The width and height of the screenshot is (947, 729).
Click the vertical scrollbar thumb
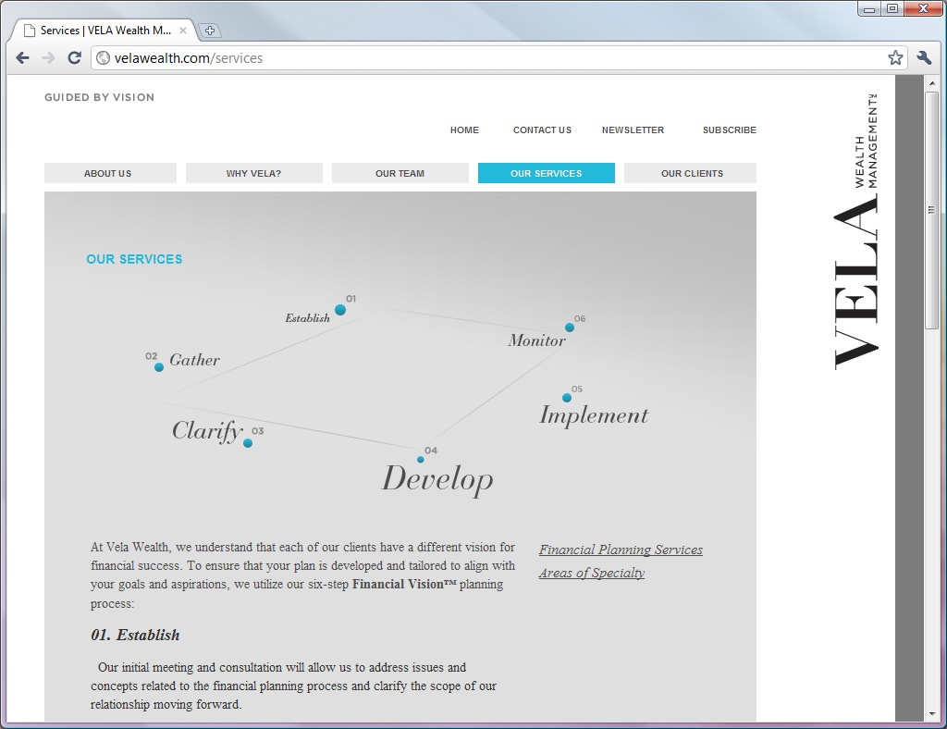click(930, 210)
